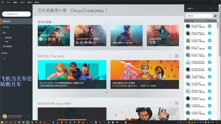Open the 內容包最高可享八折優惠 promo
This screenshot has height=124, width=221.
tap(145, 74)
